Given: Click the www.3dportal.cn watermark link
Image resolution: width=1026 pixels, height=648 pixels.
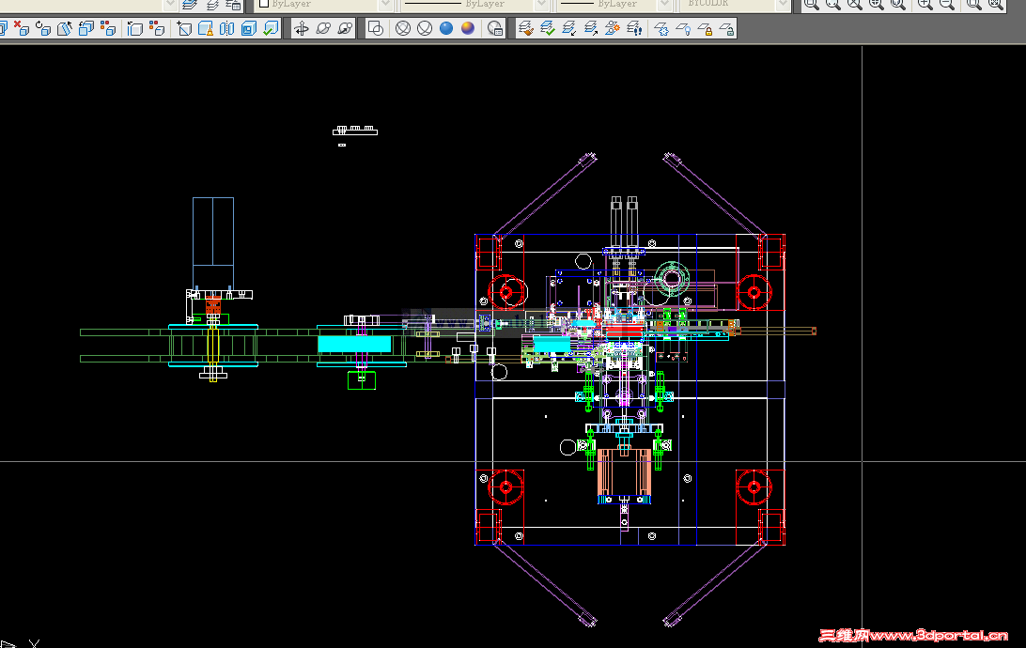Looking at the screenshot, I should (913, 635).
